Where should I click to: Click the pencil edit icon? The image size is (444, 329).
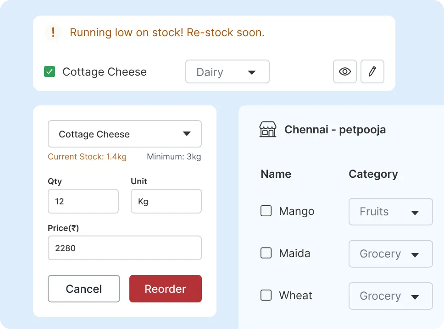point(372,71)
